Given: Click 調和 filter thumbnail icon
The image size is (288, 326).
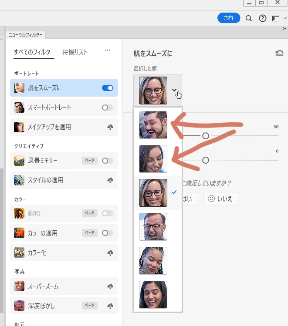Looking at the screenshot, I should click(19, 213).
